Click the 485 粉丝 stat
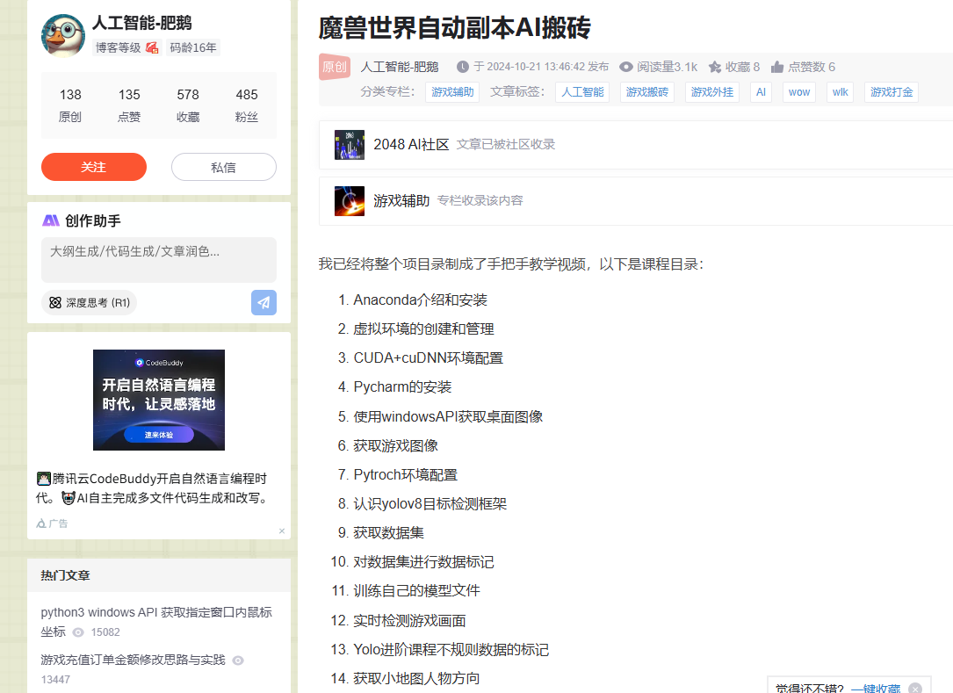 point(247,105)
